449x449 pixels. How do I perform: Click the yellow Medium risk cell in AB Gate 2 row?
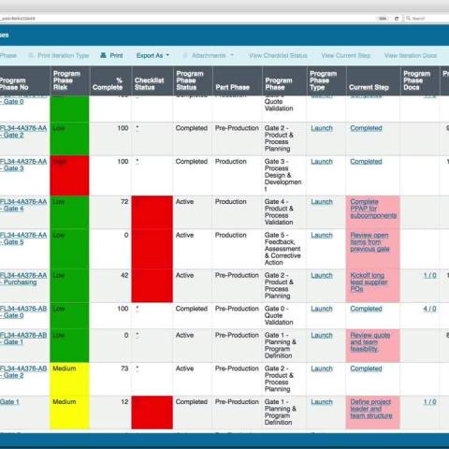pos(69,379)
